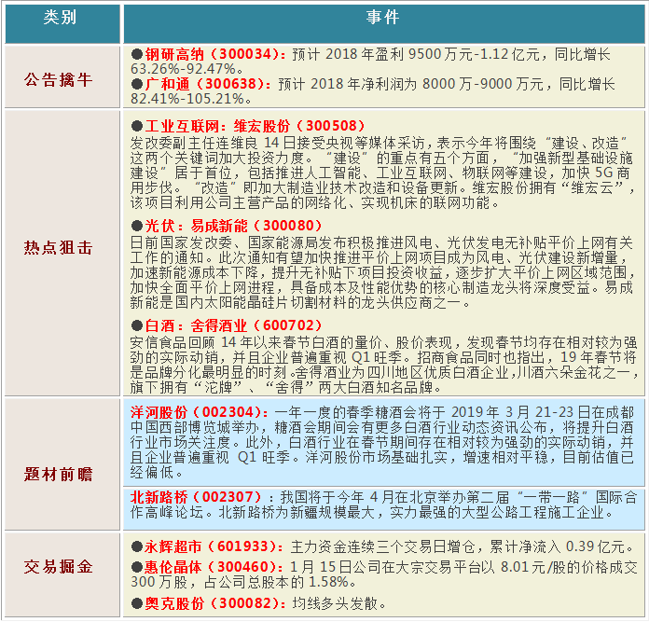Image resolution: width=649 pixels, height=622 pixels.
Task: Click text 预计 2018 年净利润为 8000 万
Action: (376, 84)
